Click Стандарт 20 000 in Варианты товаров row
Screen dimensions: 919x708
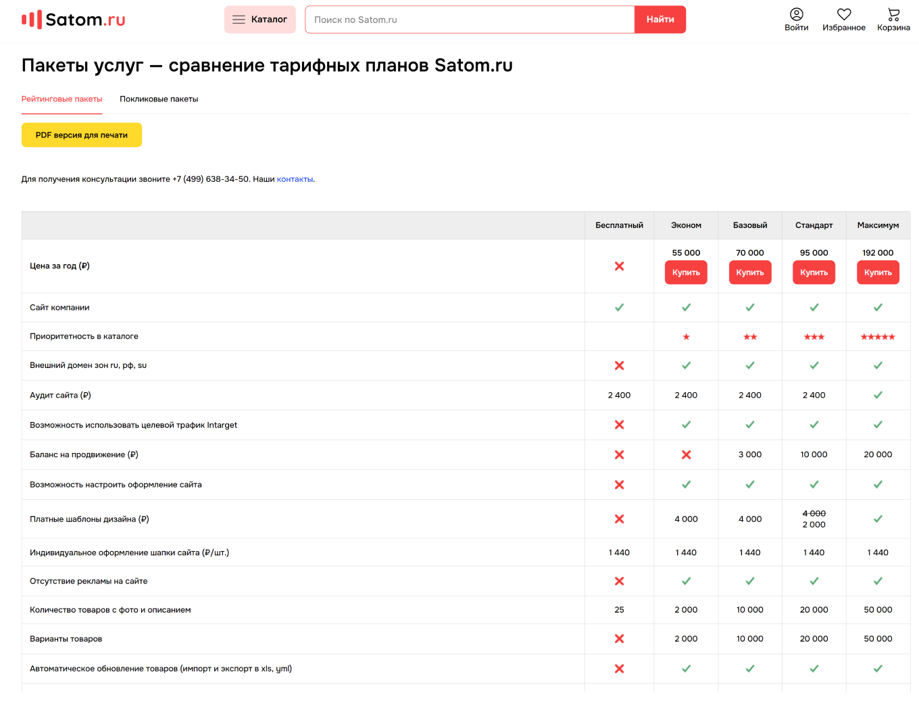[814, 639]
